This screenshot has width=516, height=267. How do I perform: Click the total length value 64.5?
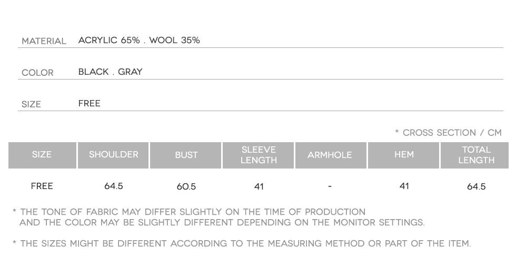476,187
